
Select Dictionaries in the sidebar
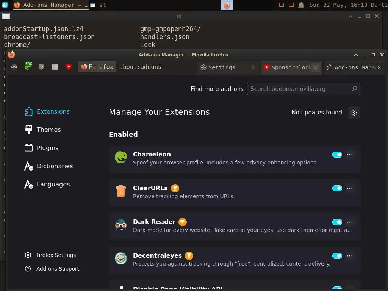(49, 166)
